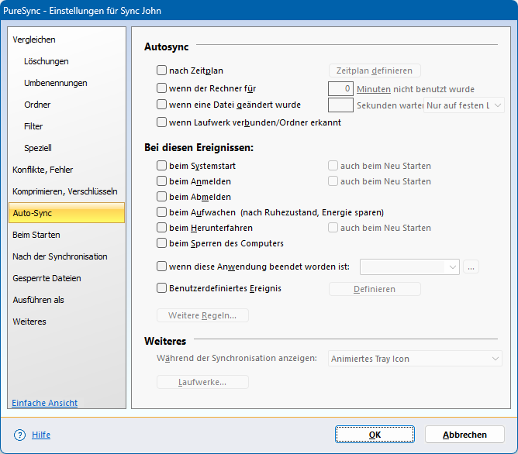Select Gesperrte Dateien in sidebar

(67, 278)
